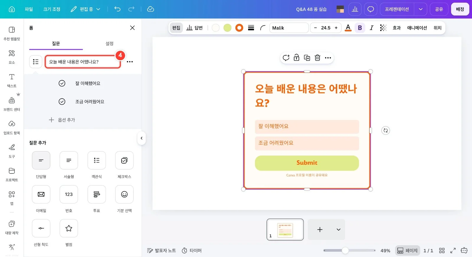The height and width of the screenshot is (257, 472).
Task: Open the 파일 file menu
Action: tap(29, 9)
